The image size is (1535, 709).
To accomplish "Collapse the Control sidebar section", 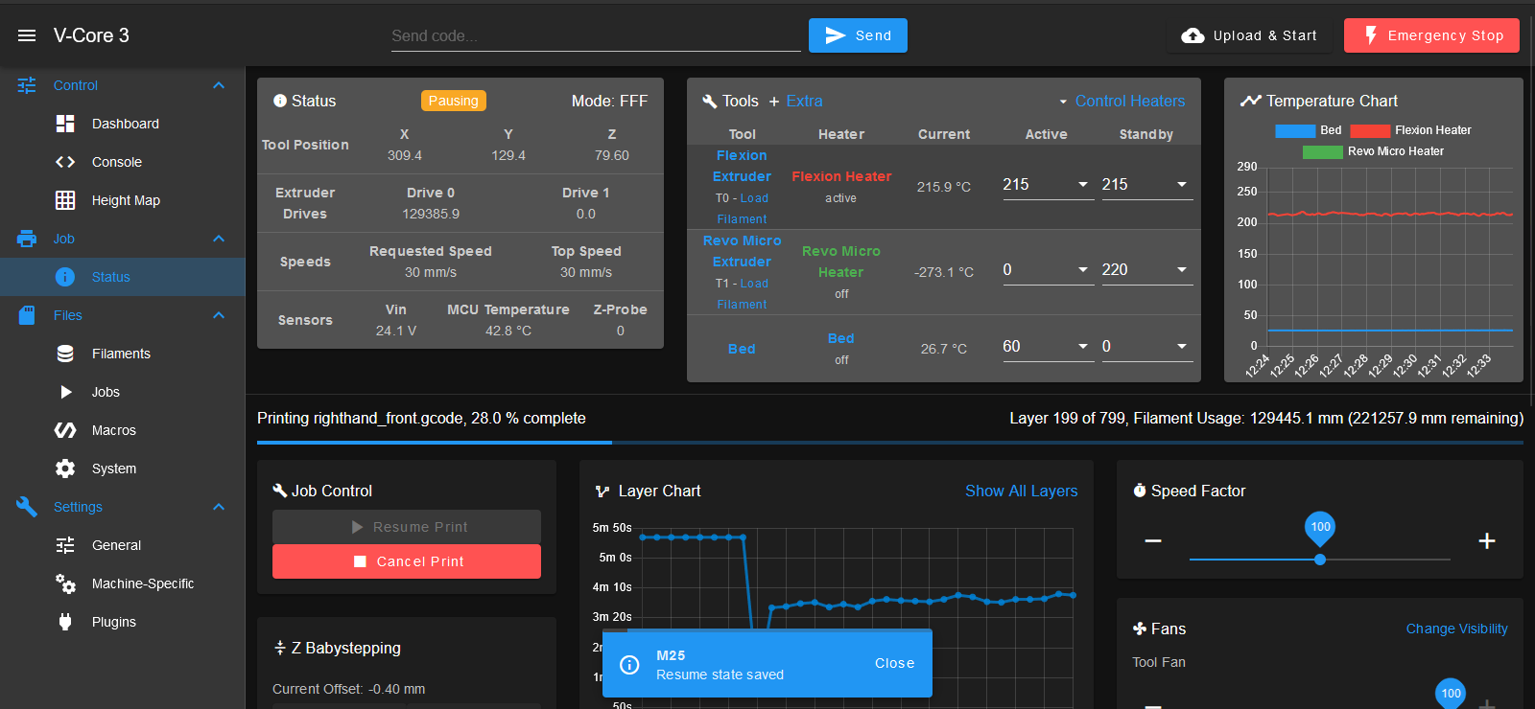I will coord(219,85).
